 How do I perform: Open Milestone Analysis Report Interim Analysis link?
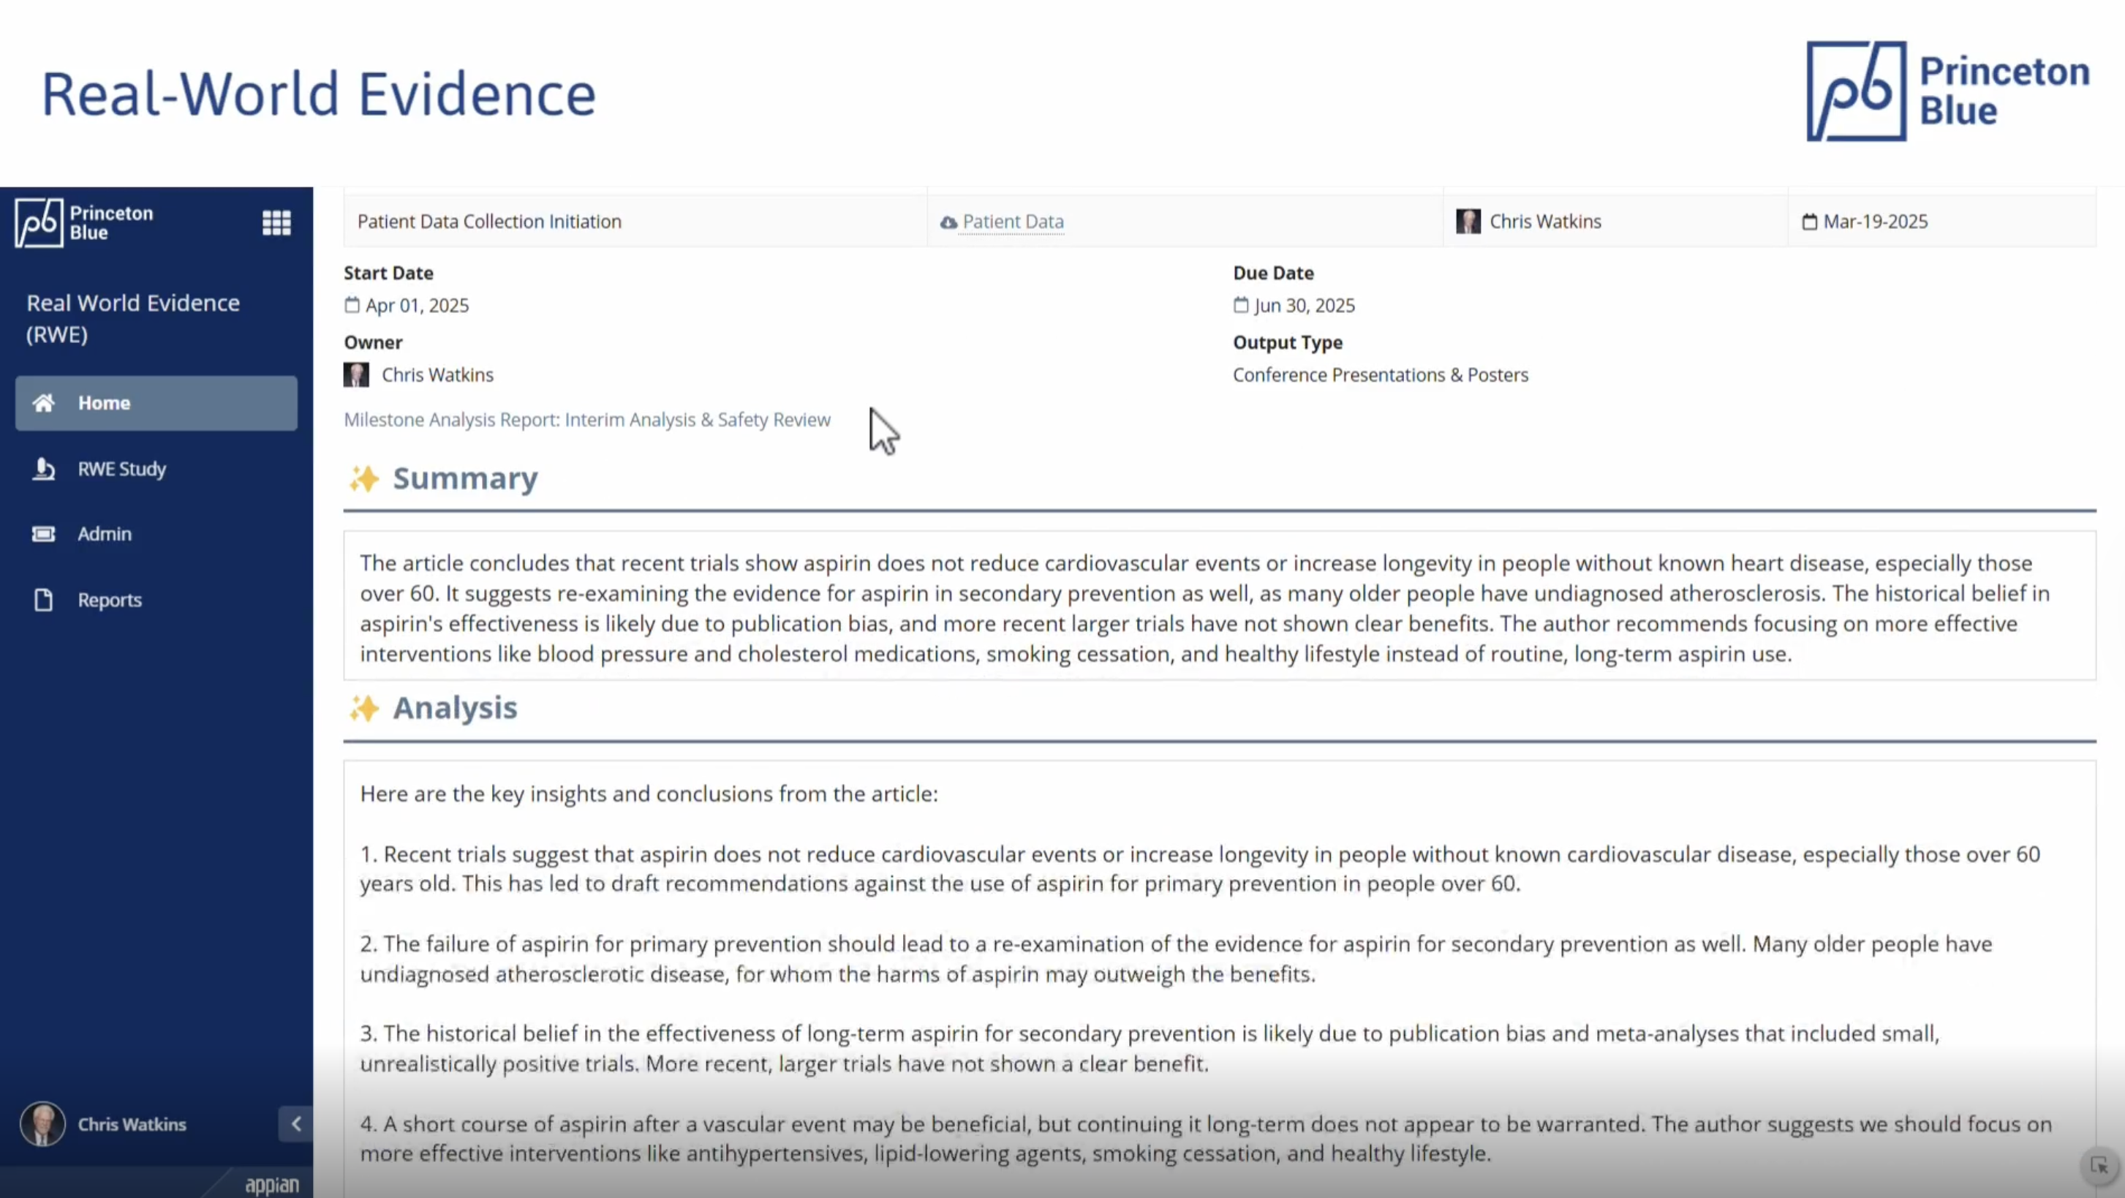click(586, 420)
